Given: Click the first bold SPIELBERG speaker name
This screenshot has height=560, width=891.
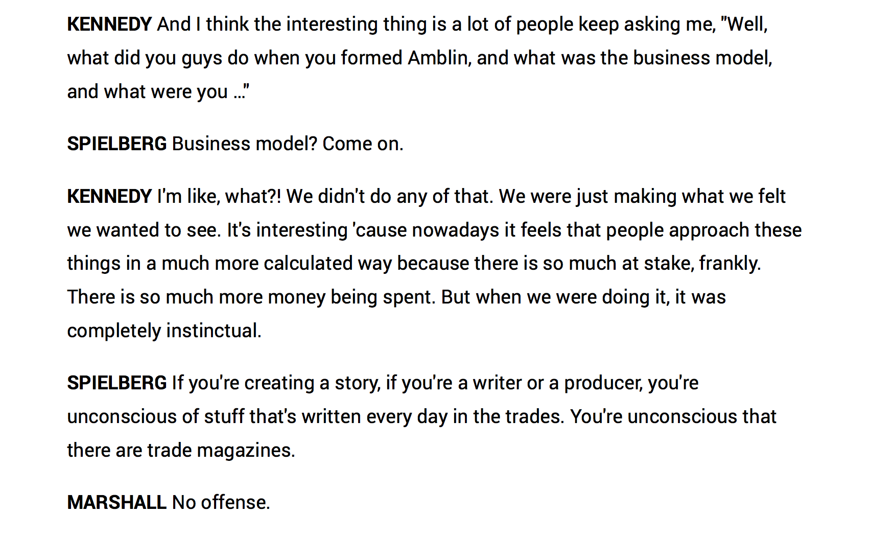Looking at the screenshot, I should coord(117,144).
